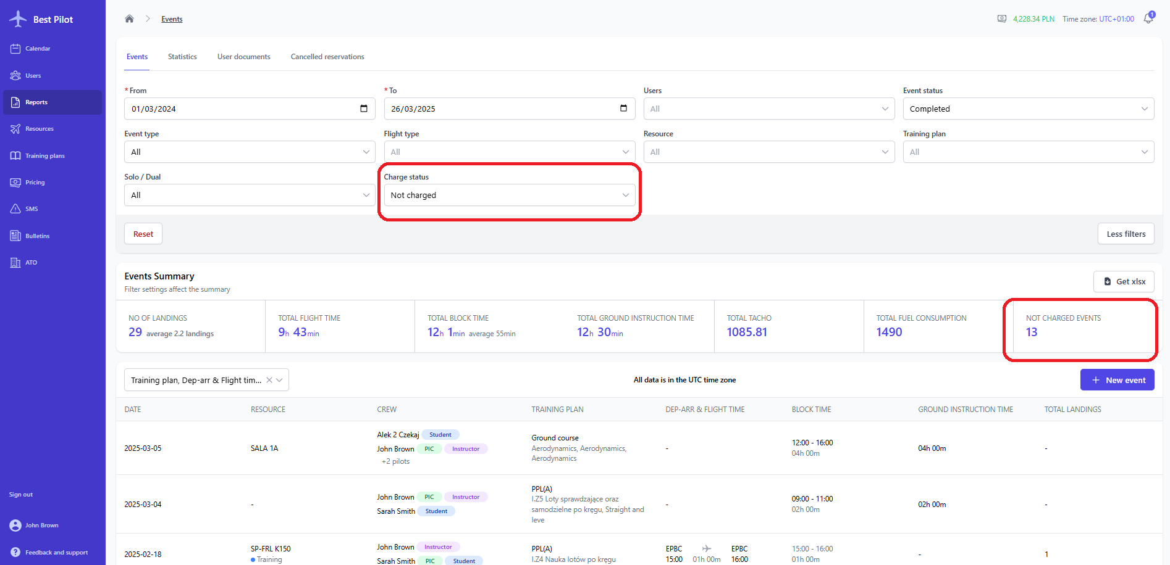Select the 2025-03-04 event row date
This screenshot has width=1170, height=565.
point(143,505)
